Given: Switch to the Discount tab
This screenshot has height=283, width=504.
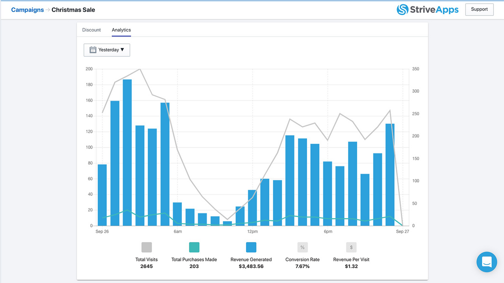Looking at the screenshot, I should pos(91,30).
